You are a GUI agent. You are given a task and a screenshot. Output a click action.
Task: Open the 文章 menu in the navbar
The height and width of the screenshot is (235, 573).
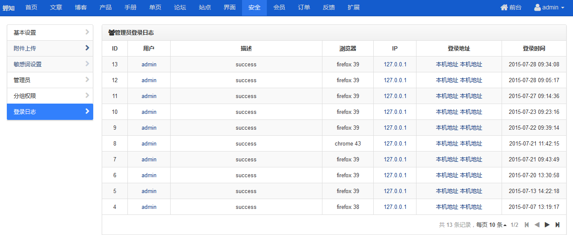click(56, 8)
